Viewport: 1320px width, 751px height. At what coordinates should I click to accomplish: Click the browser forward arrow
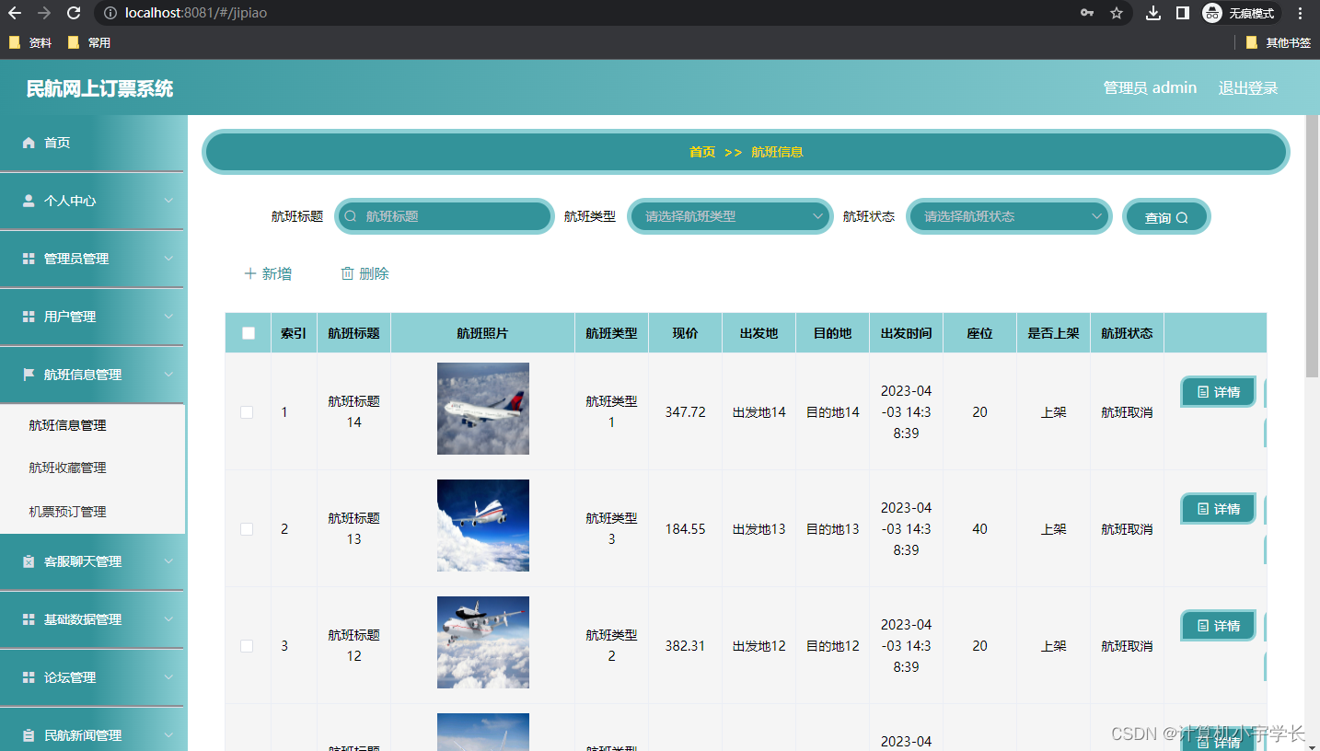[x=43, y=13]
